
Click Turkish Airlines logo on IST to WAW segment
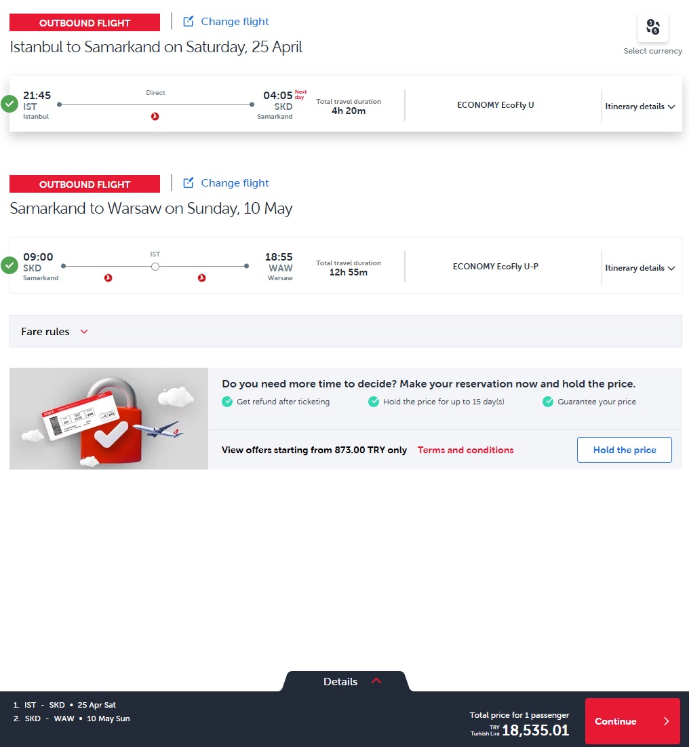pyautogui.click(x=202, y=277)
